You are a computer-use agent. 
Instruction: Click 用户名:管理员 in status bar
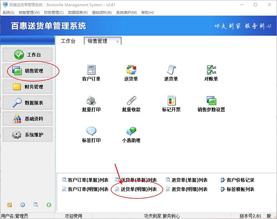[14, 216]
